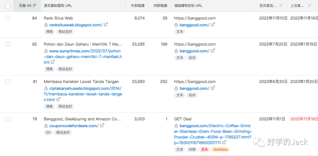318x156 pixels.
Task: Open external icon after p=78300116716600201711 URL
Action: pos(224,142)
